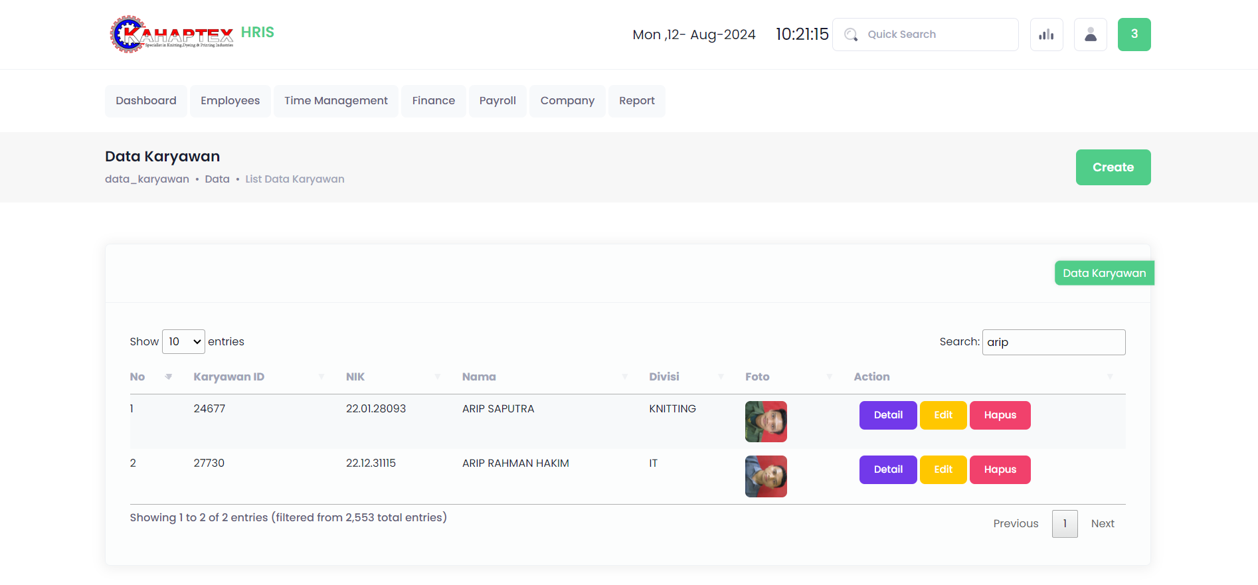Expand the show entries count dropdown
The width and height of the screenshot is (1258, 585).
[x=183, y=341]
